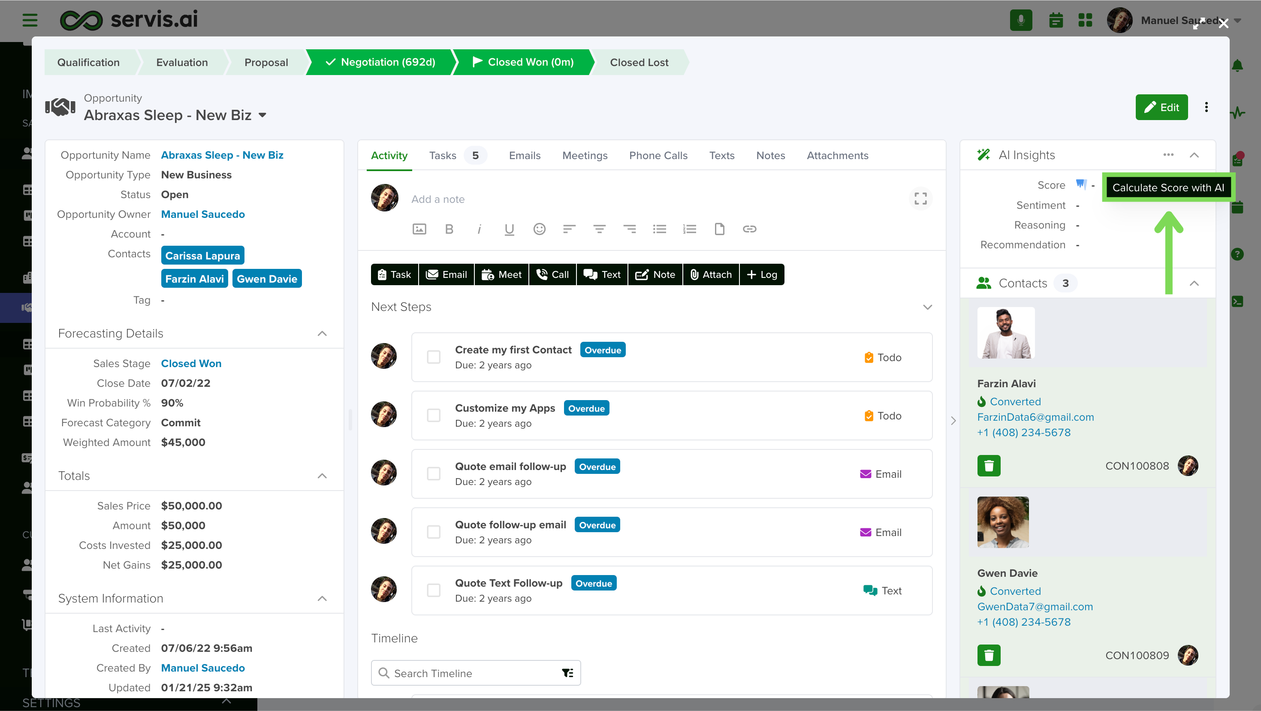This screenshot has width=1261, height=711.
Task: Open the opportunity name dropdown arrow
Action: (263, 115)
